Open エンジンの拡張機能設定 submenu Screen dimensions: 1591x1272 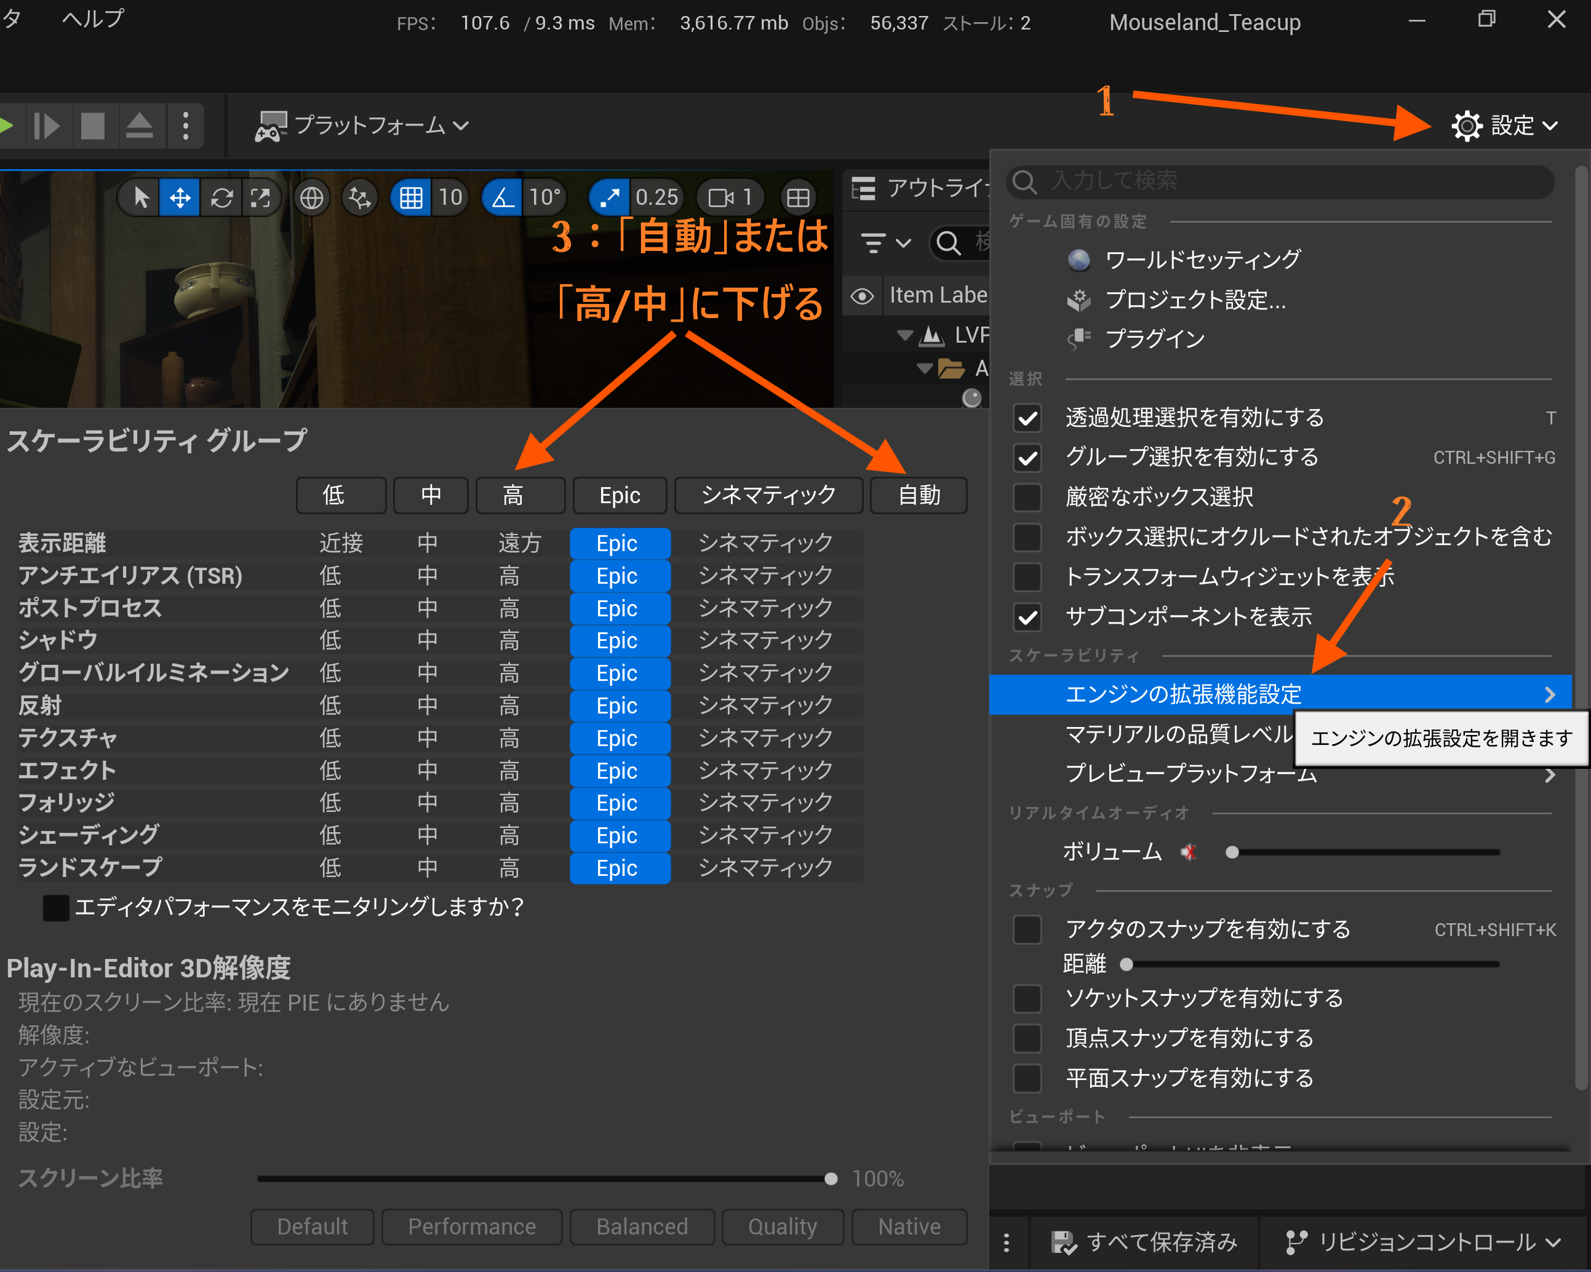(1280, 694)
